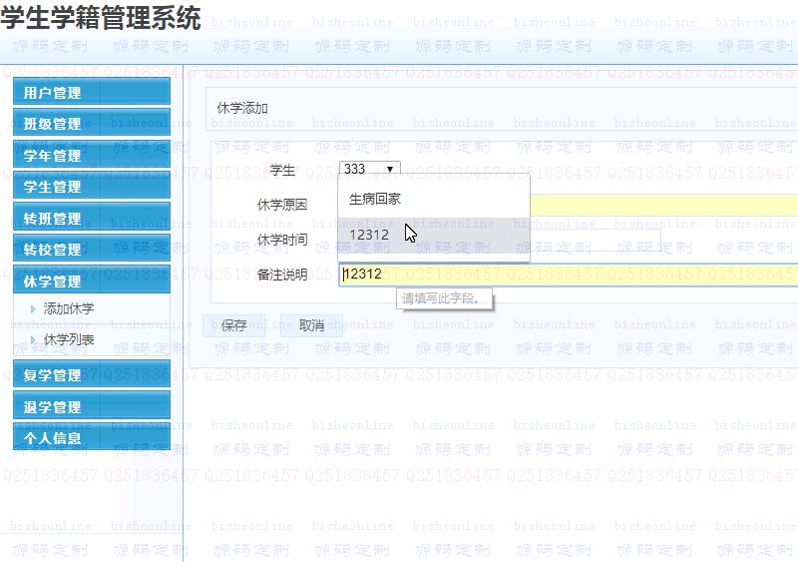This screenshot has width=798, height=562.
Task: Open the 学生 dropdown showing 333
Action: point(370,169)
